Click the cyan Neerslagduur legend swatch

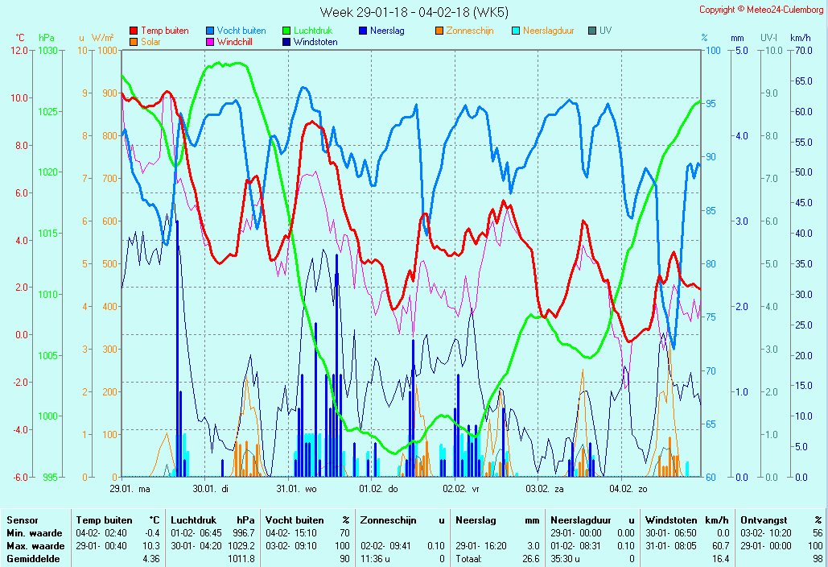(x=516, y=31)
